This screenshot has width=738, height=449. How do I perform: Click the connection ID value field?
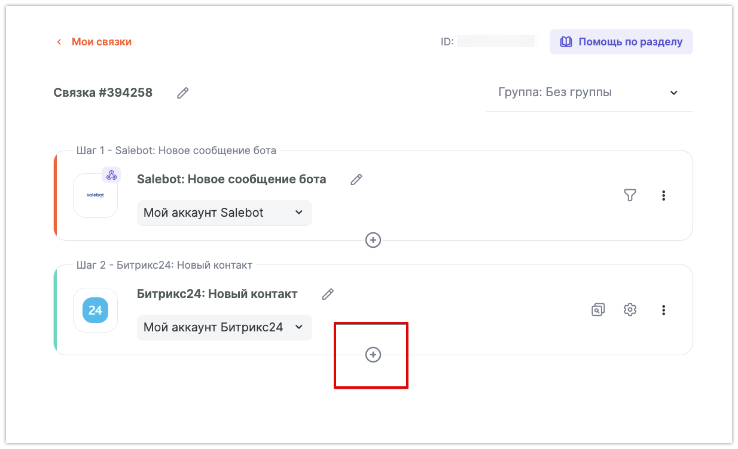click(496, 42)
